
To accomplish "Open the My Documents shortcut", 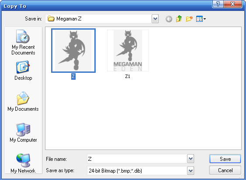I will (23, 101).
